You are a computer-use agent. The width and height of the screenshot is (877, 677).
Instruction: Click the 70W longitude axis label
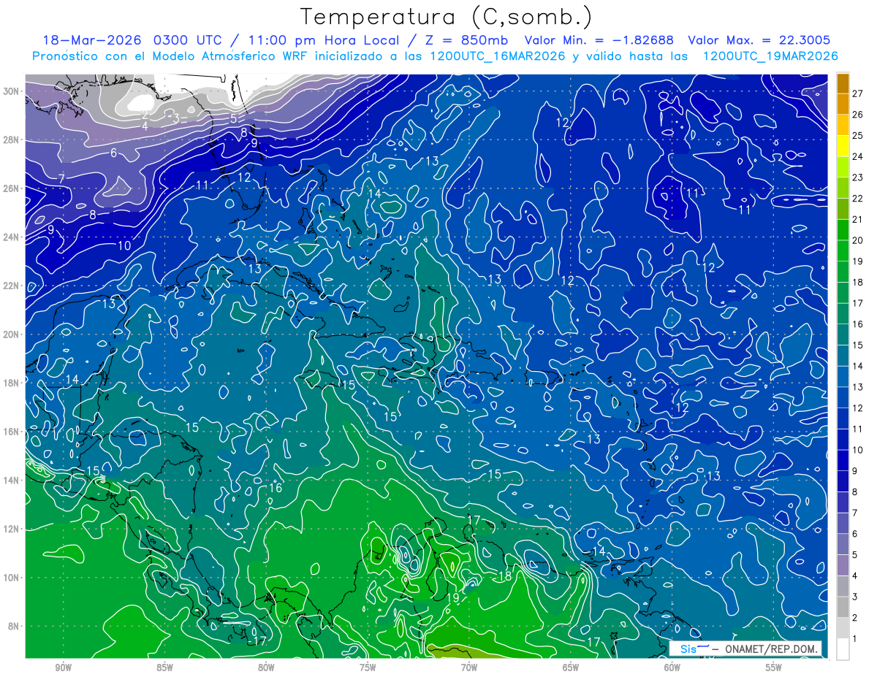469,668
